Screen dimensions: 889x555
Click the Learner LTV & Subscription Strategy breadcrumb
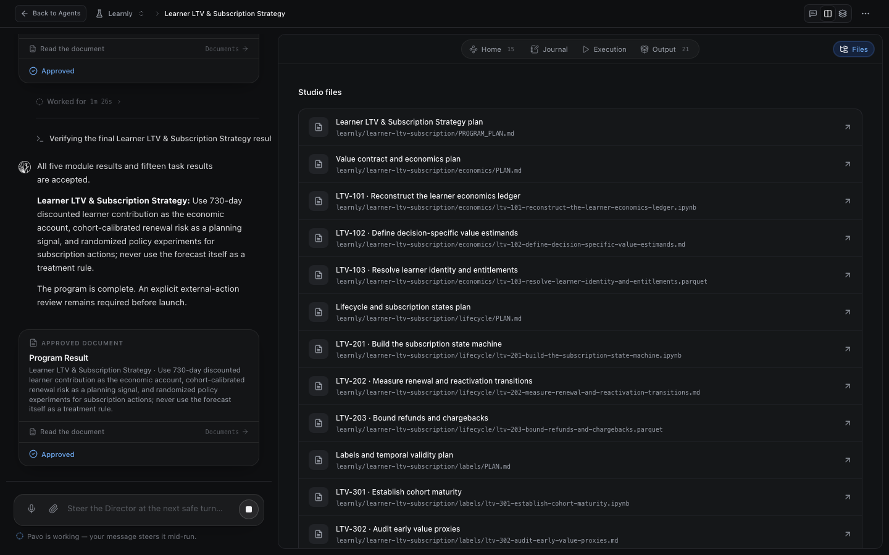click(225, 14)
